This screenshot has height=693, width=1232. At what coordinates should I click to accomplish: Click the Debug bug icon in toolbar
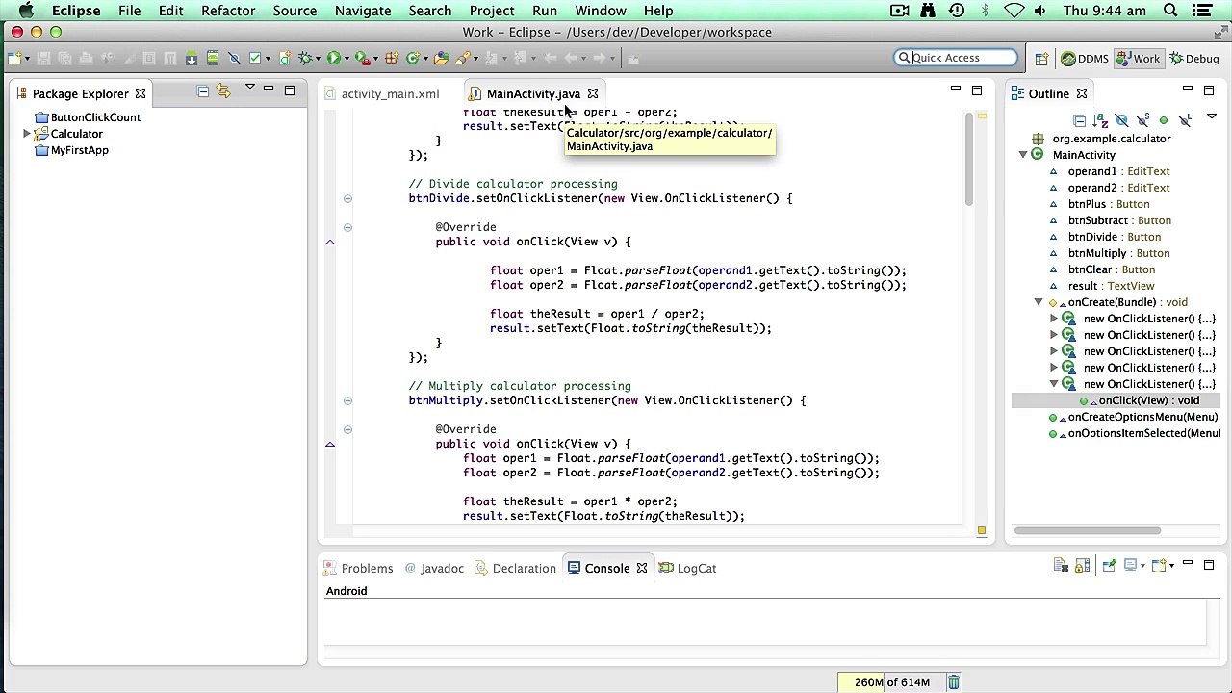pos(306,59)
